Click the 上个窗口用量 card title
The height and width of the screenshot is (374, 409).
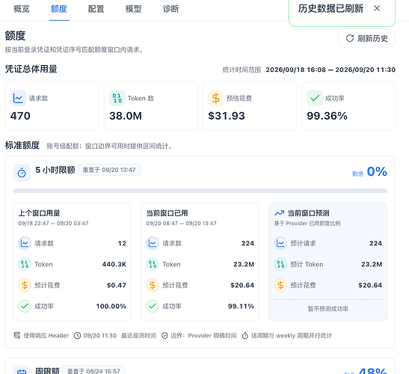pos(39,213)
